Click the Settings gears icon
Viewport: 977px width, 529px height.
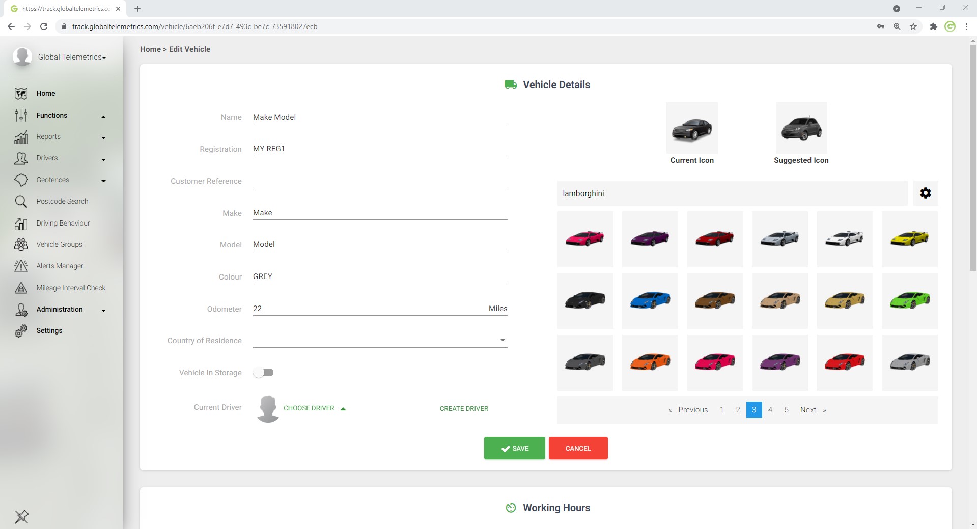pyautogui.click(x=21, y=331)
